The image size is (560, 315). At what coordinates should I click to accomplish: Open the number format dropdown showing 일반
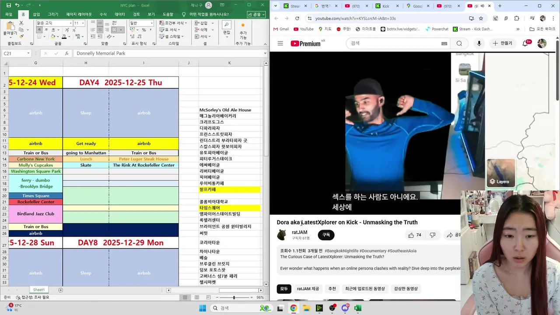click(151, 23)
